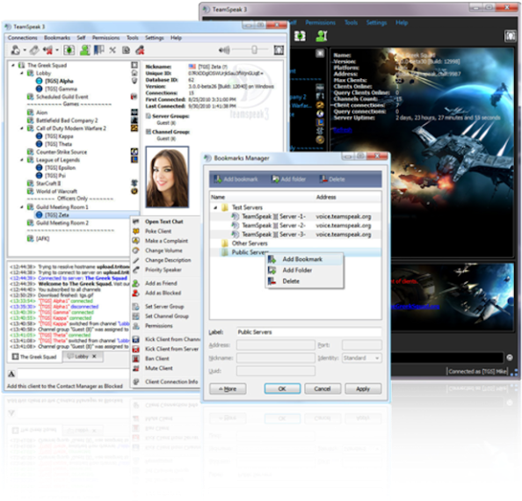Click the speaker with red X toolbar icon
This screenshot has height=501, width=522.
click(x=47, y=50)
